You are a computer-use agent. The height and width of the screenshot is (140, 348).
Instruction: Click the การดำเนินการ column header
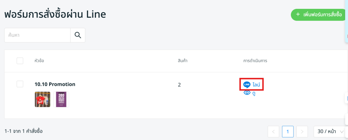click(x=255, y=61)
